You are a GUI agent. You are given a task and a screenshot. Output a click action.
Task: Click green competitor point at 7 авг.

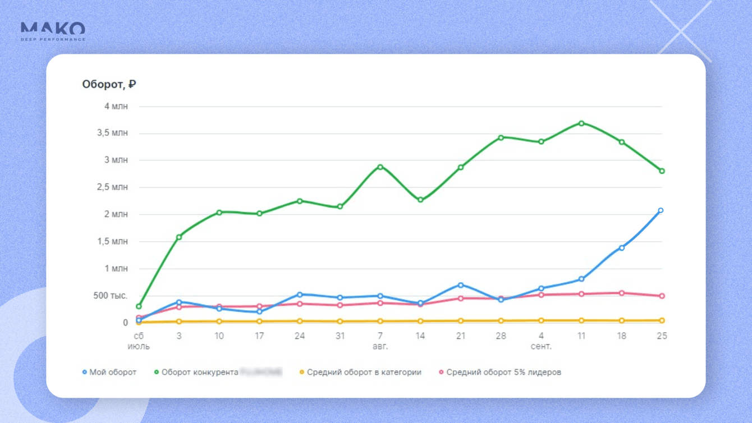pos(380,167)
